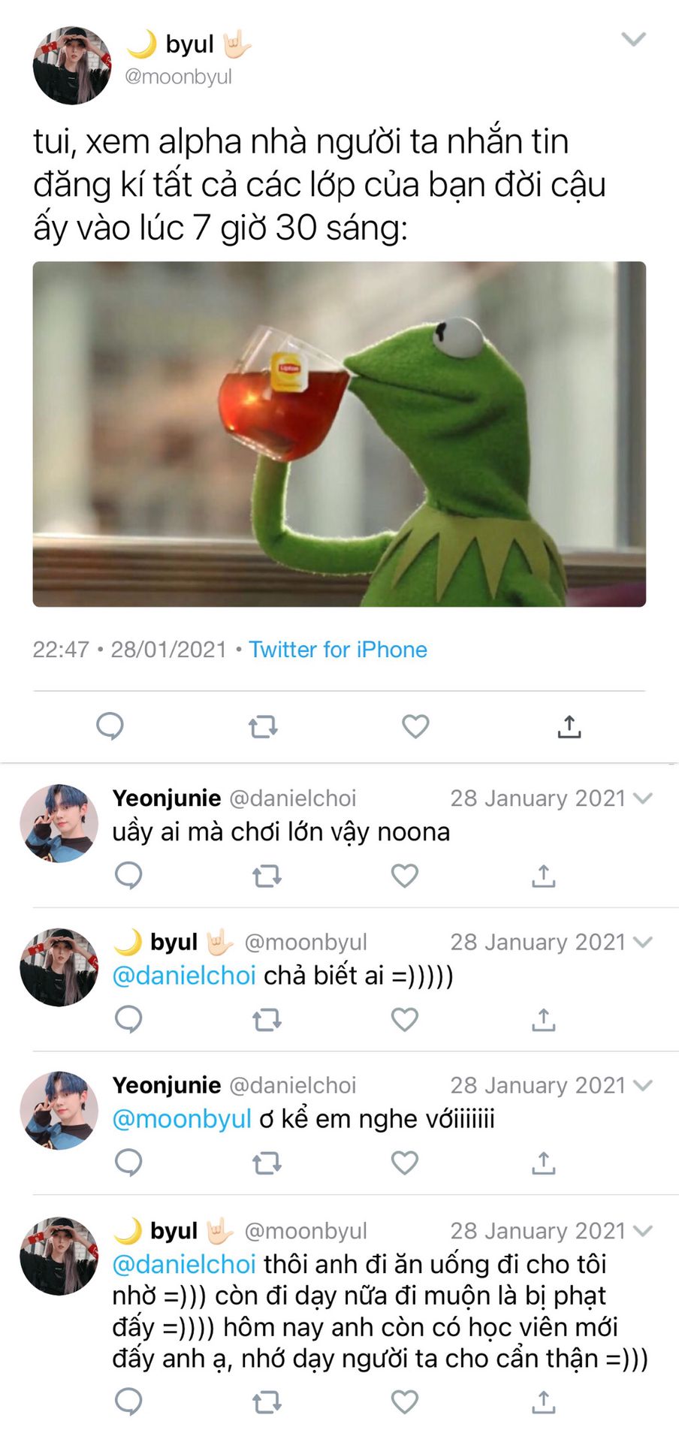Reply to byul's "chả biết ai" tweet

click(128, 1019)
